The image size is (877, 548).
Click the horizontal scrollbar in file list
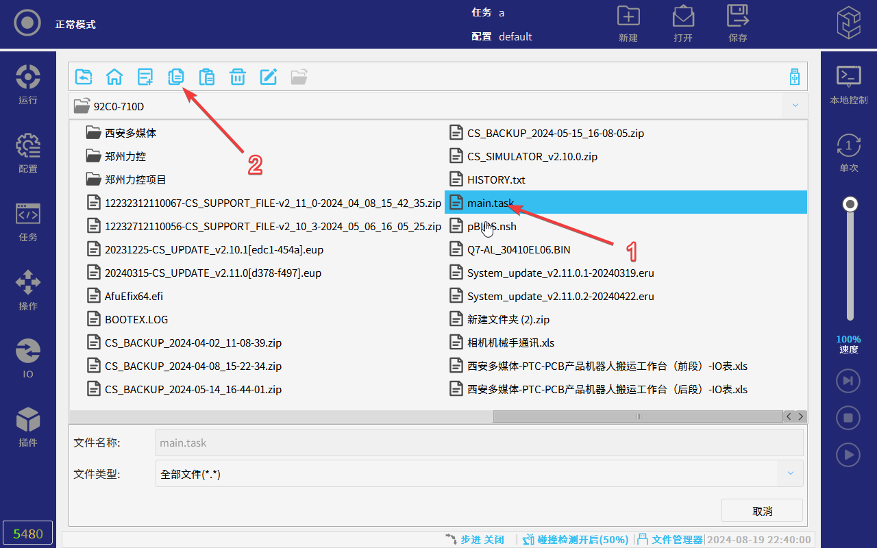pyautogui.click(x=638, y=416)
